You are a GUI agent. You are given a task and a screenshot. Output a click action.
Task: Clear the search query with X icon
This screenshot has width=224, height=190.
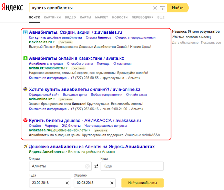coord(155,7)
